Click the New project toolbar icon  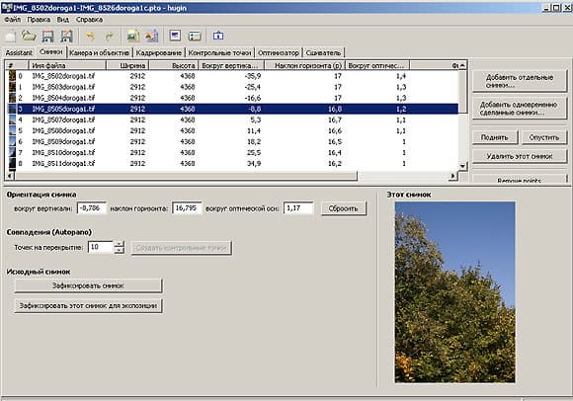[x=10, y=36]
